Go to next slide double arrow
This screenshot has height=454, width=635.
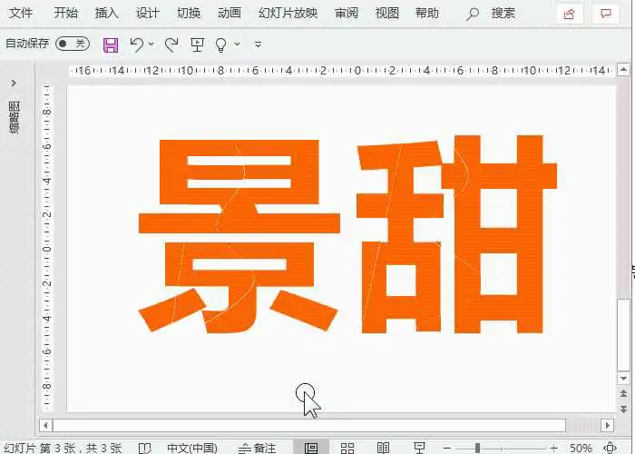[624, 409]
